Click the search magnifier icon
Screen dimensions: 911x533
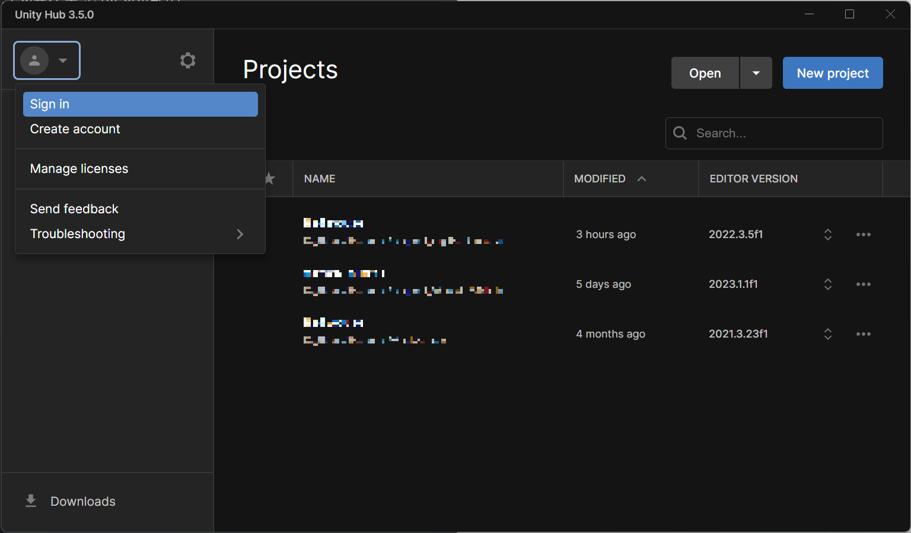(680, 133)
